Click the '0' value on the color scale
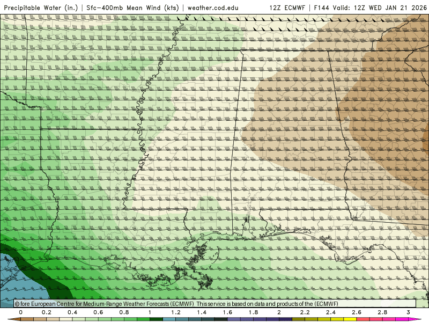This screenshot has height=322, width=429. (x=20, y=312)
